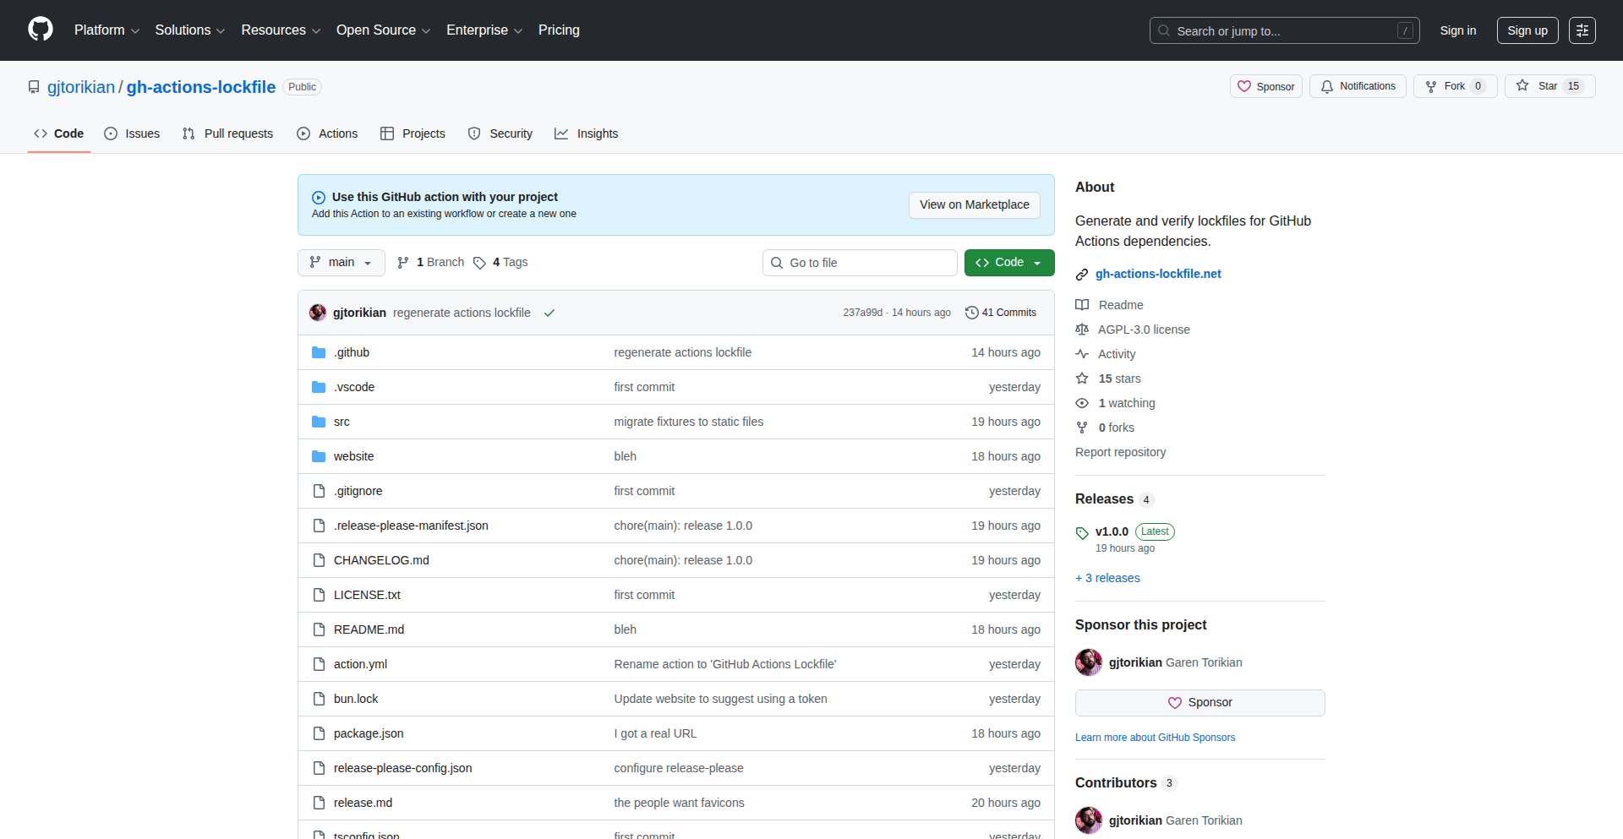Visit the gh-actions-lockfile.net website link

(x=1158, y=273)
